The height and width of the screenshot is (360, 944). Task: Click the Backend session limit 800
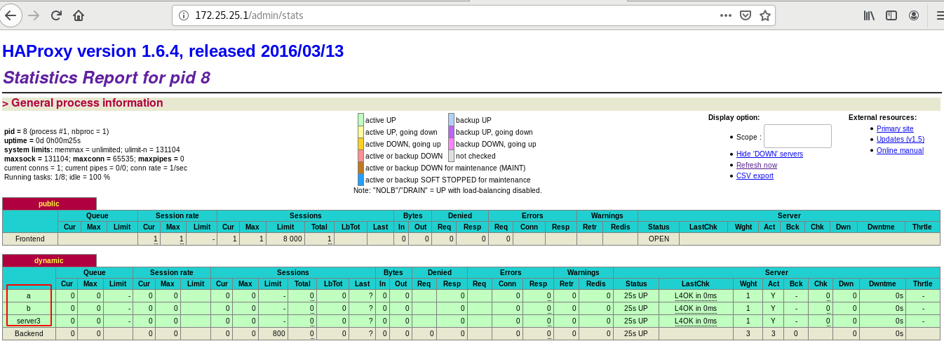pos(278,333)
